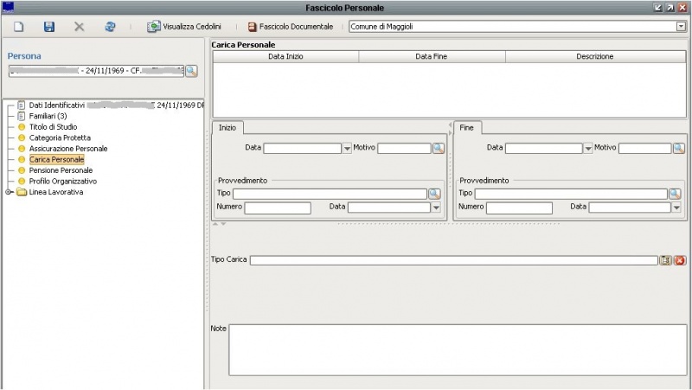The width and height of the screenshot is (692, 390).
Task: Expand the Linea Lavorativa tree node
Action: tap(9, 193)
